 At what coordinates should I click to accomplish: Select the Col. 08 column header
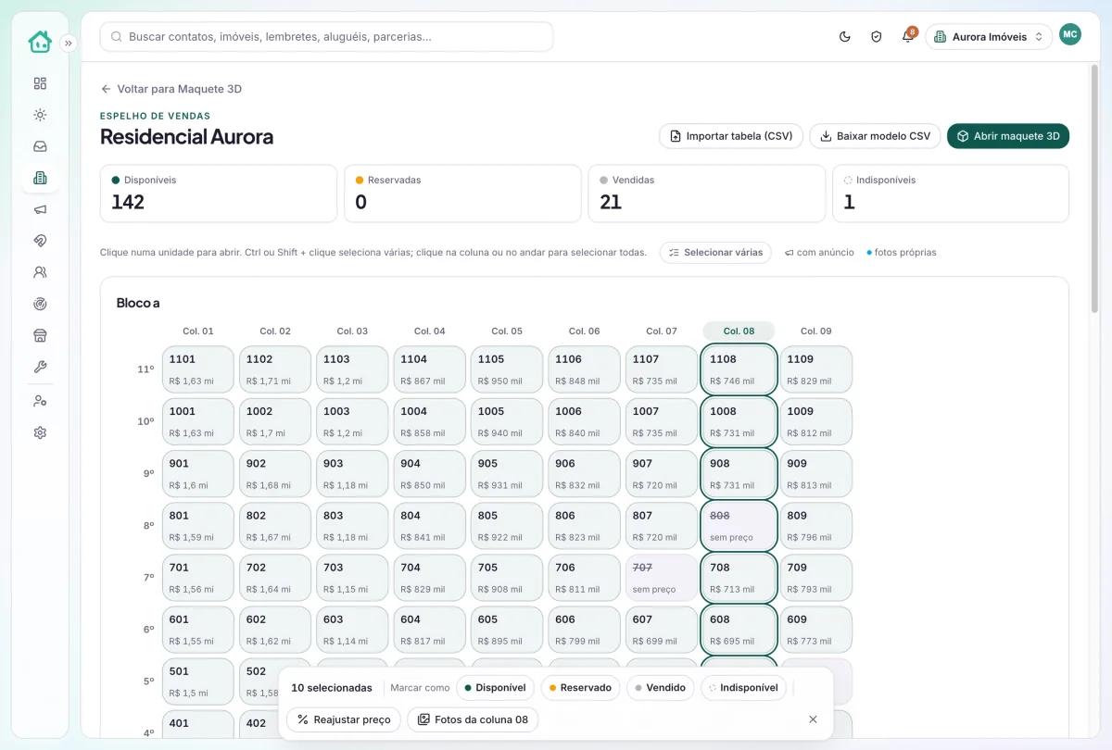coord(739,331)
